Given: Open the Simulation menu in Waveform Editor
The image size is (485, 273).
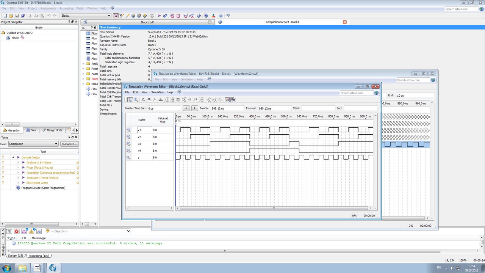Looking at the screenshot, I should (x=157, y=92).
